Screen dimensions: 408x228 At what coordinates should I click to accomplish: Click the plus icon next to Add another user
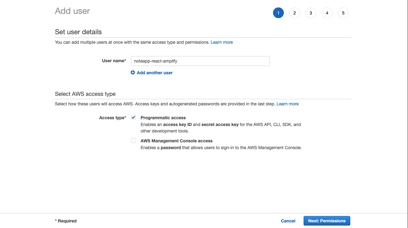(133, 72)
